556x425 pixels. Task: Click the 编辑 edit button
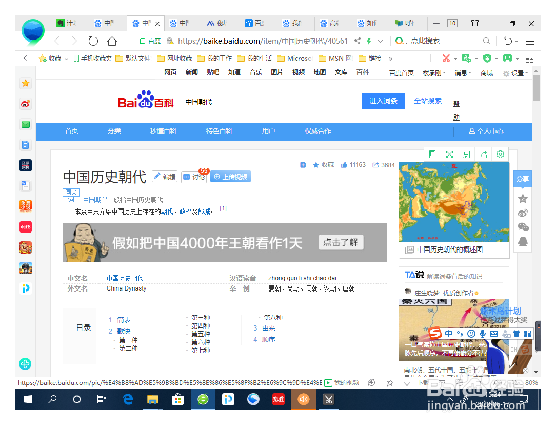[x=165, y=177]
